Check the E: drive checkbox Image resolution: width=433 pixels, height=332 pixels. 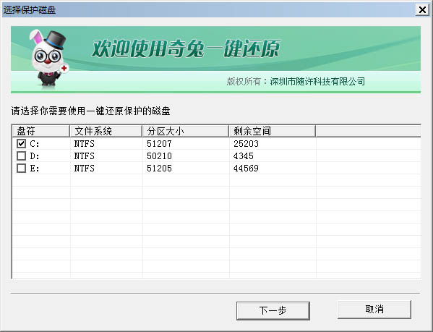pyautogui.click(x=21, y=169)
